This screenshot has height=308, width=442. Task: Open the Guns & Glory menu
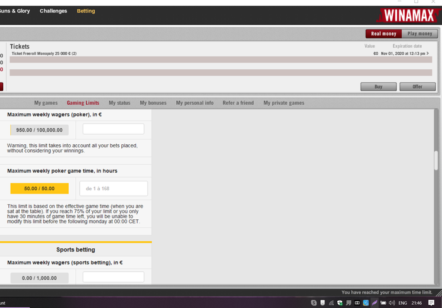point(15,11)
